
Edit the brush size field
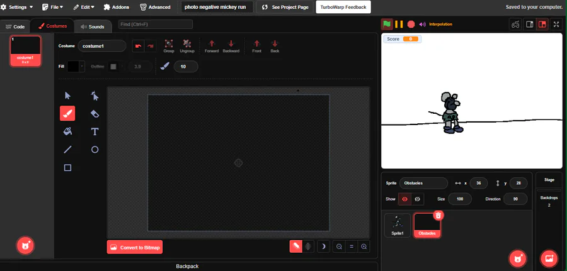coord(186,67)
